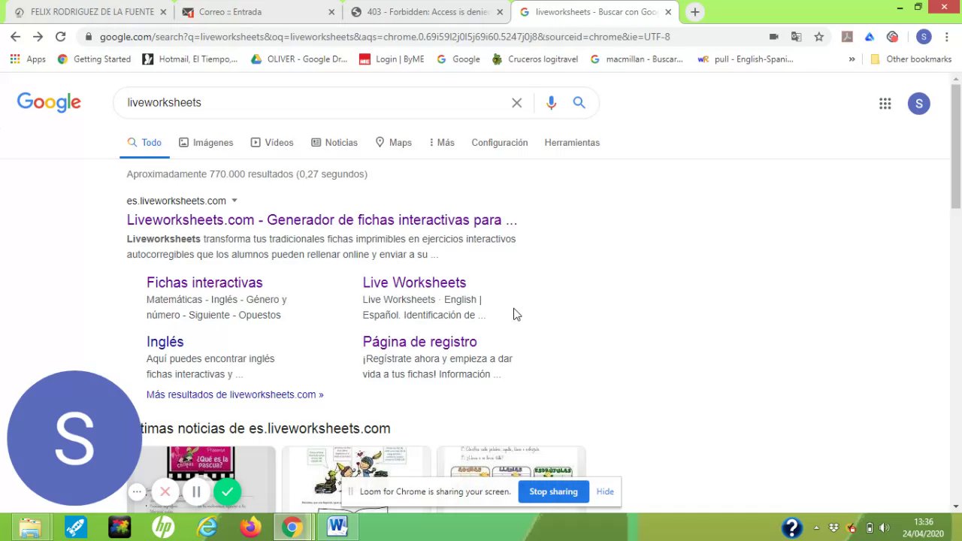
Task: Show hidden tray icons with the up arrow
Action: click(817, 527)
